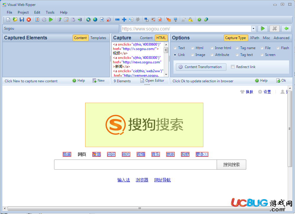Viewport: 295px width, 214px height.
Task: Switch to the Templates tab
Action: (98, 38)
